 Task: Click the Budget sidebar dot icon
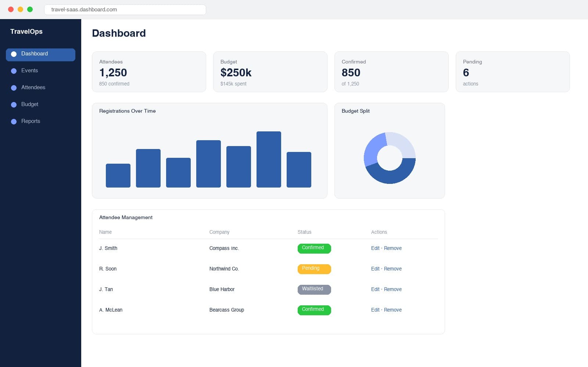click(14, 105)
